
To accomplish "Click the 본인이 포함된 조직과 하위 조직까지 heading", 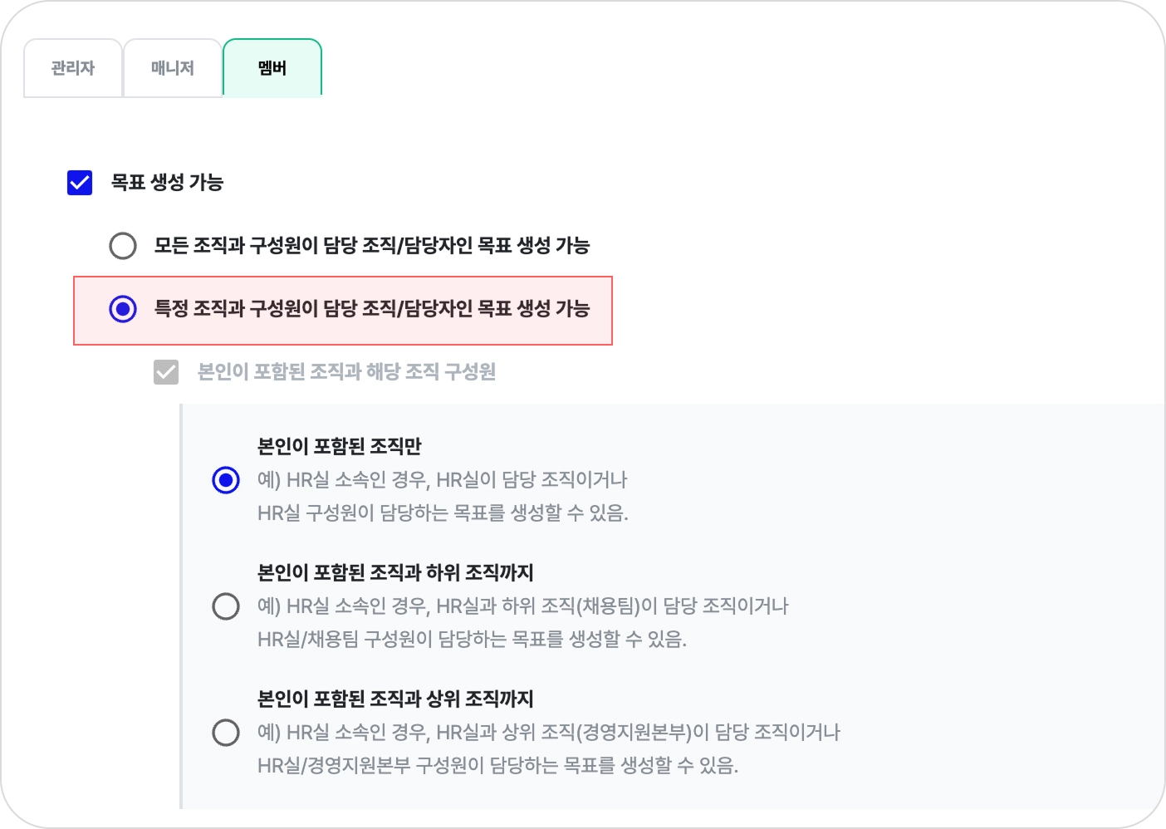I will pos(395,572).
